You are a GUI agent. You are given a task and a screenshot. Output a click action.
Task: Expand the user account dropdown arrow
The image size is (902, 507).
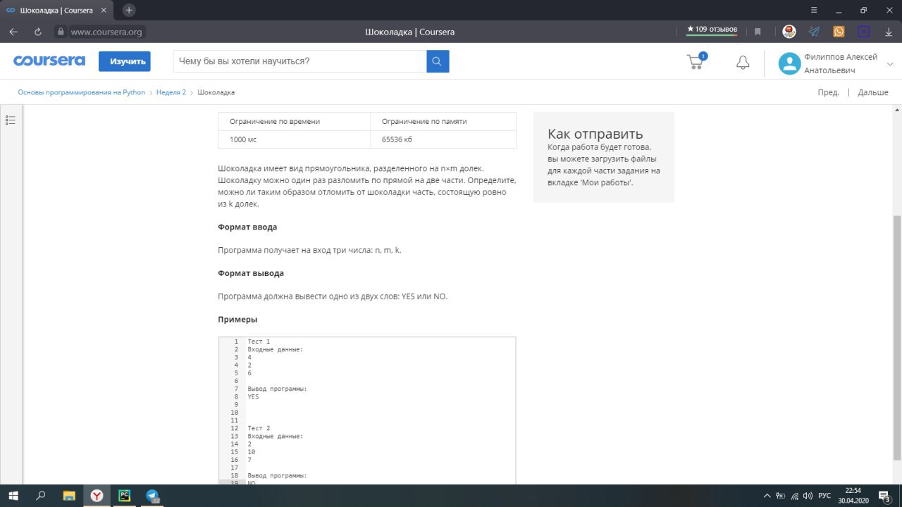891,64
